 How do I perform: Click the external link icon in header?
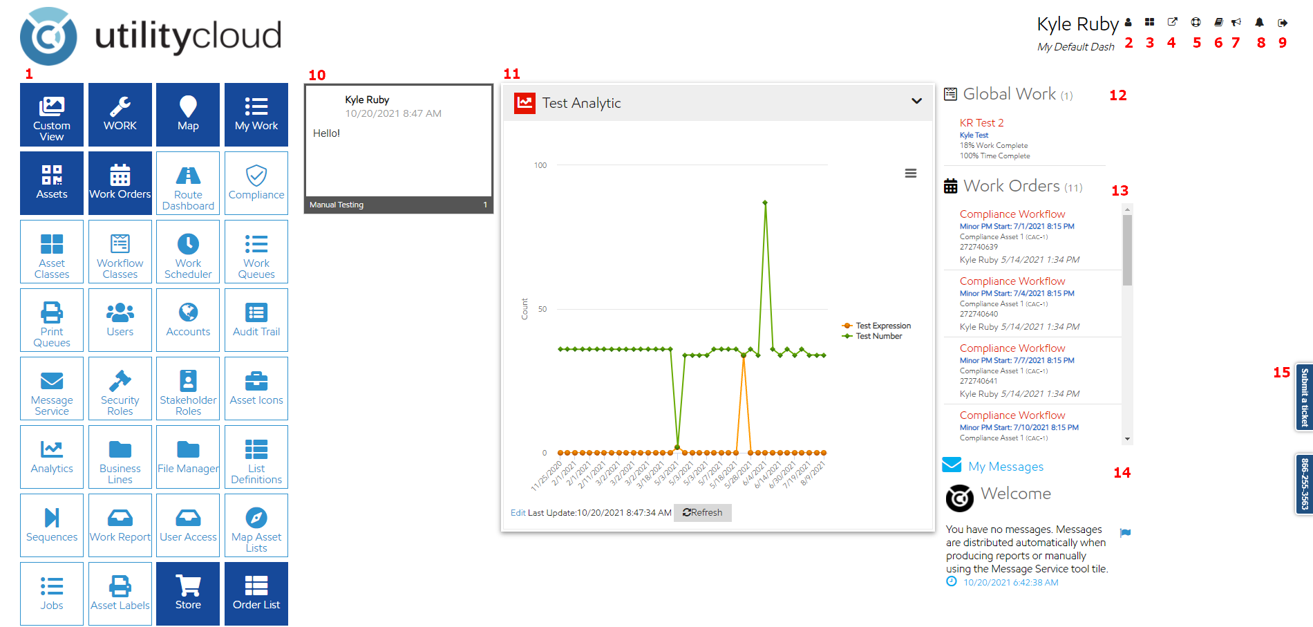point(1172,22)
